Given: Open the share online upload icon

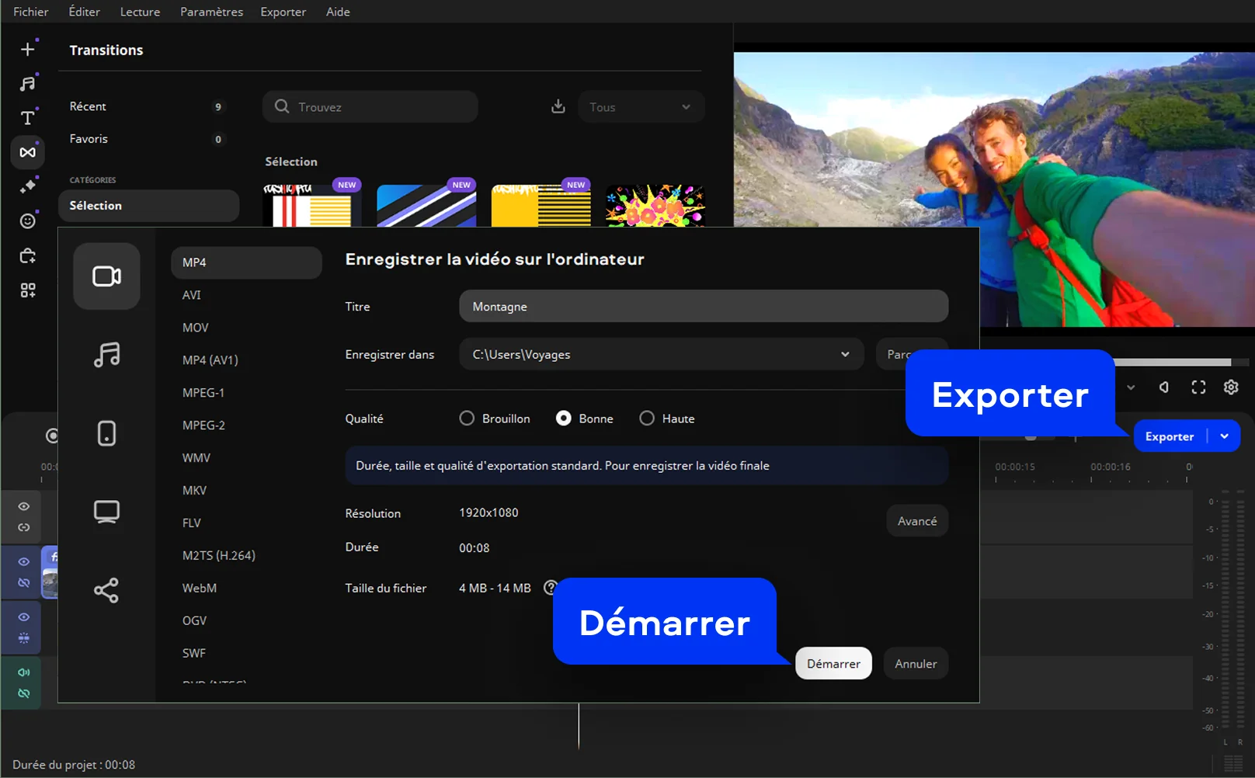Looking at the screenshot, I should tap(106, 590).
